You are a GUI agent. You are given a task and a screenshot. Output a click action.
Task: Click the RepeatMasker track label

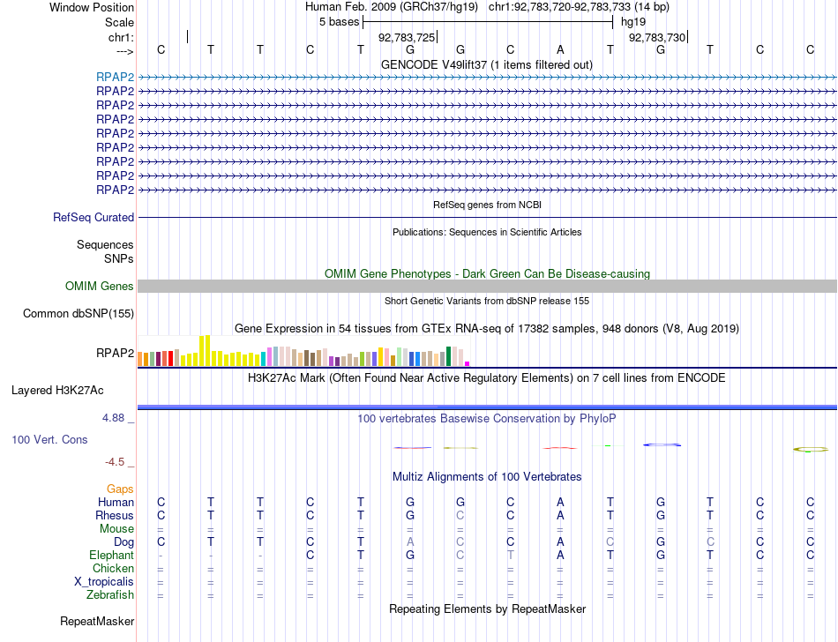click(97, 621)
